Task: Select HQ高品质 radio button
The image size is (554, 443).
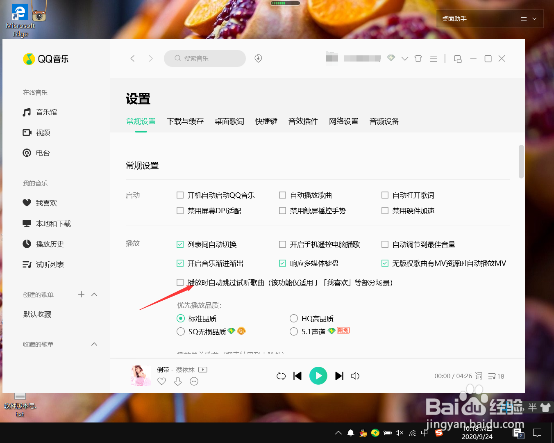Action: tap(294, 318)
